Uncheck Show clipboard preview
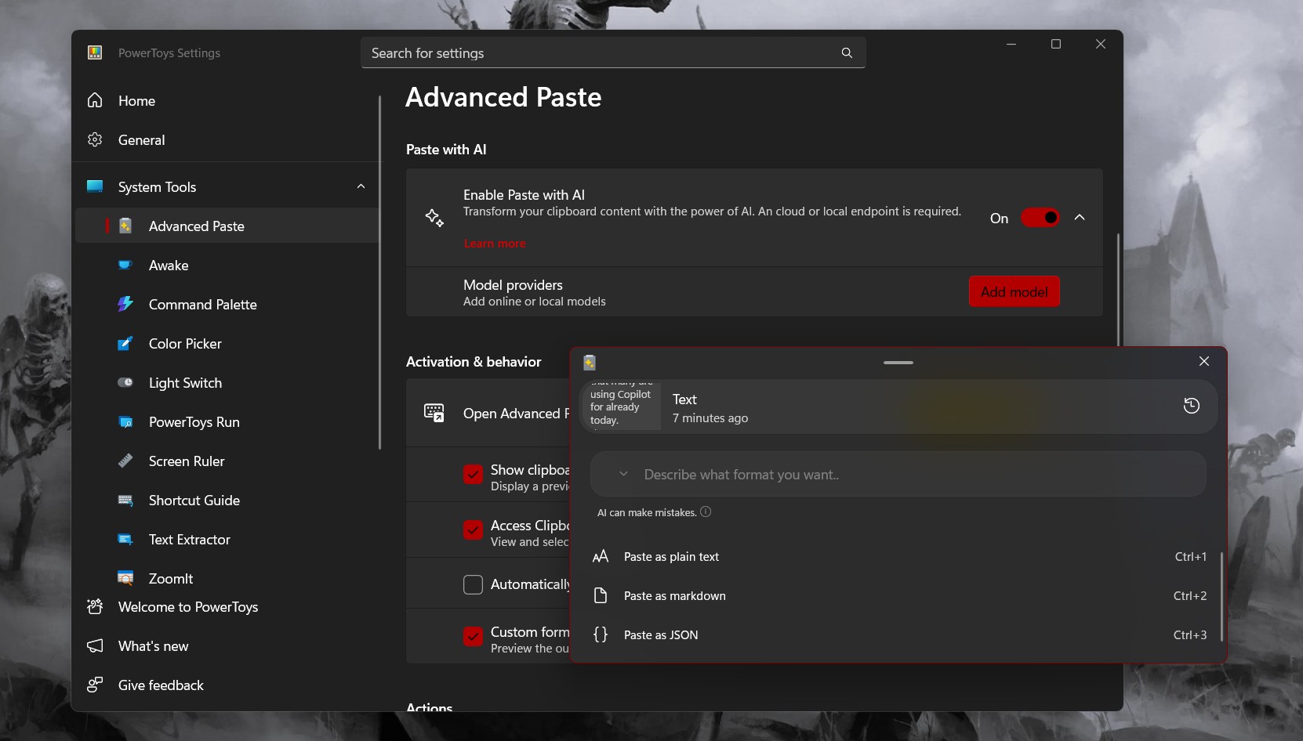Viewport: 1303px width, 741px height. tap(474, 475)
